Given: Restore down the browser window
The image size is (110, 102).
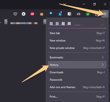Looking at the screenshot, I should pos(94,4).
